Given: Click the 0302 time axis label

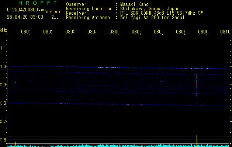Looking at the screenshot, I should [48, 32].
